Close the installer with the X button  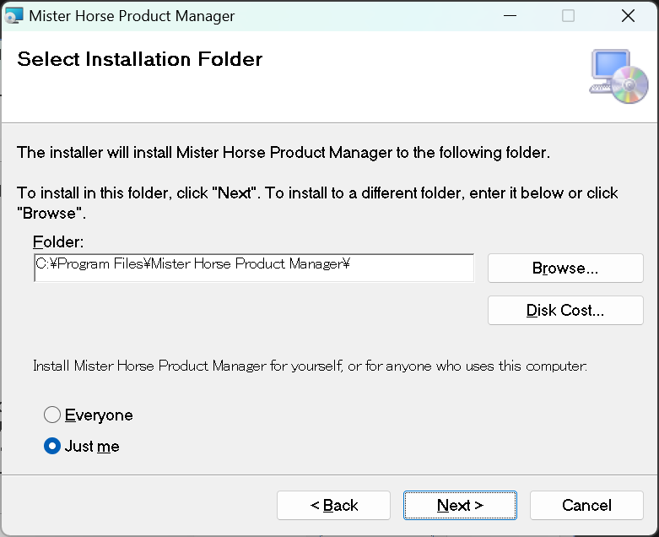tap(627, 16)
